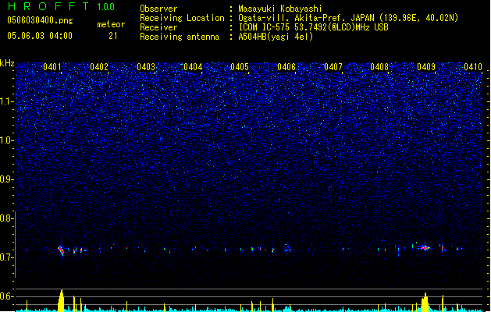
Task: Click the kHz unit label
Action: click(x=7, y=63)
